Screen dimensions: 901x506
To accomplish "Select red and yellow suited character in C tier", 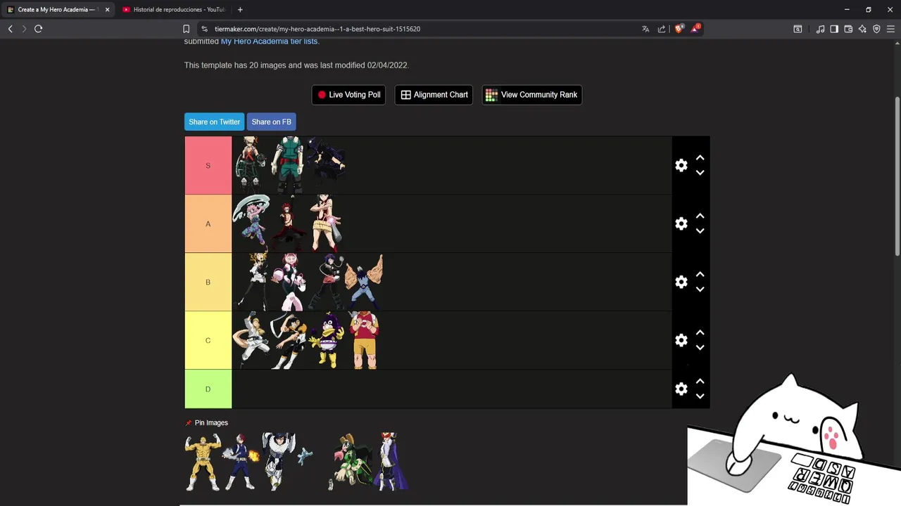I will click(364, 340).
